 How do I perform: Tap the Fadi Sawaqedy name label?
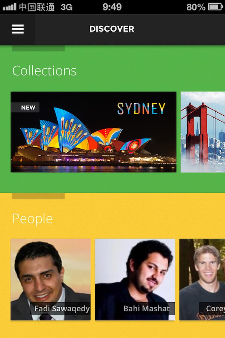click(x=62, y=308)
